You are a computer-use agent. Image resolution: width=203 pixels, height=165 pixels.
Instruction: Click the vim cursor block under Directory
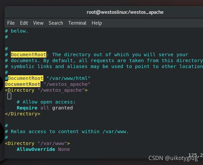9,96
